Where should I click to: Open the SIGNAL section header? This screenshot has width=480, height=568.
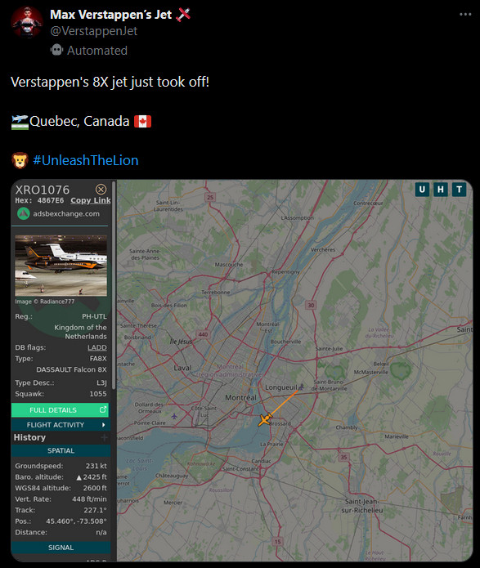(61, 548)
